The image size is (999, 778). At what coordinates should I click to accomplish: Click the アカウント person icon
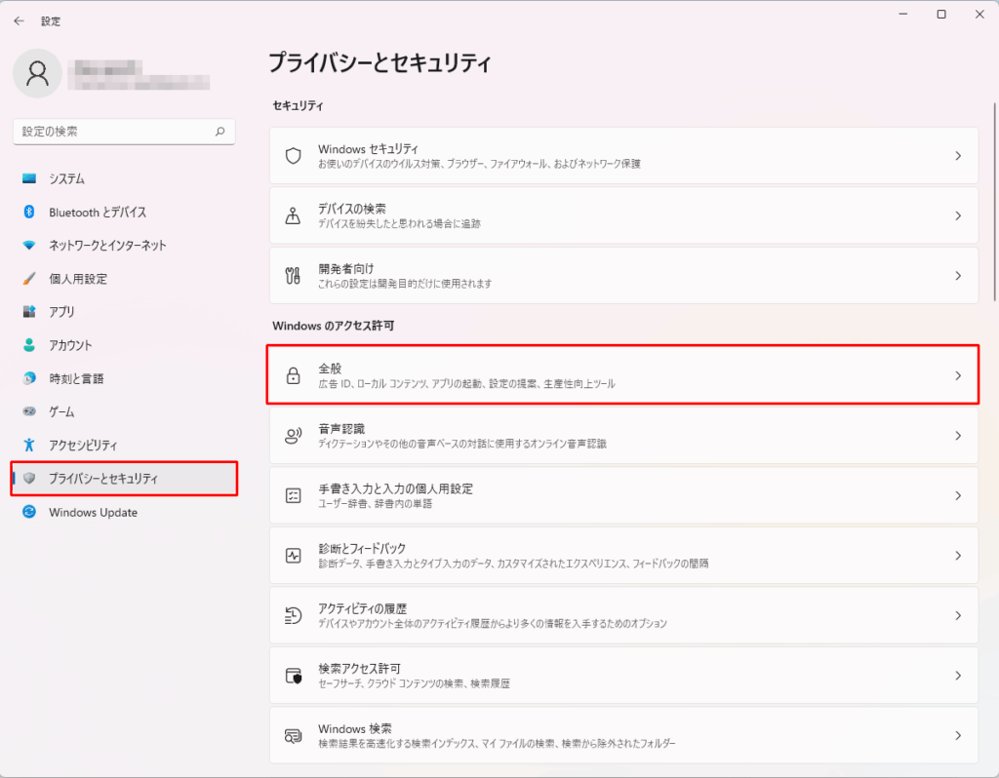point(29,345)
